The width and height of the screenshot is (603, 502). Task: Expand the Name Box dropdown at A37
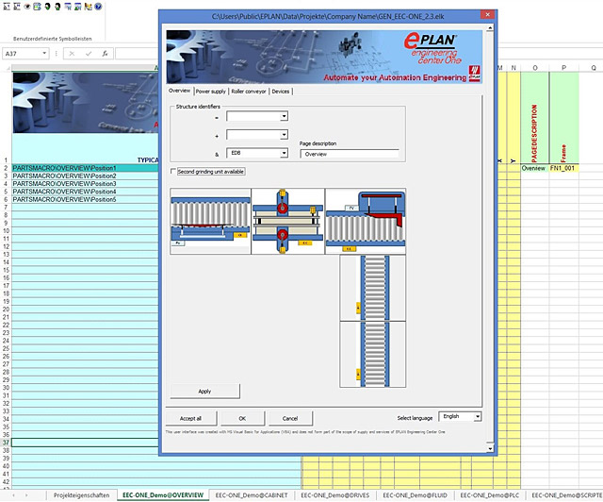pos(44,53)
